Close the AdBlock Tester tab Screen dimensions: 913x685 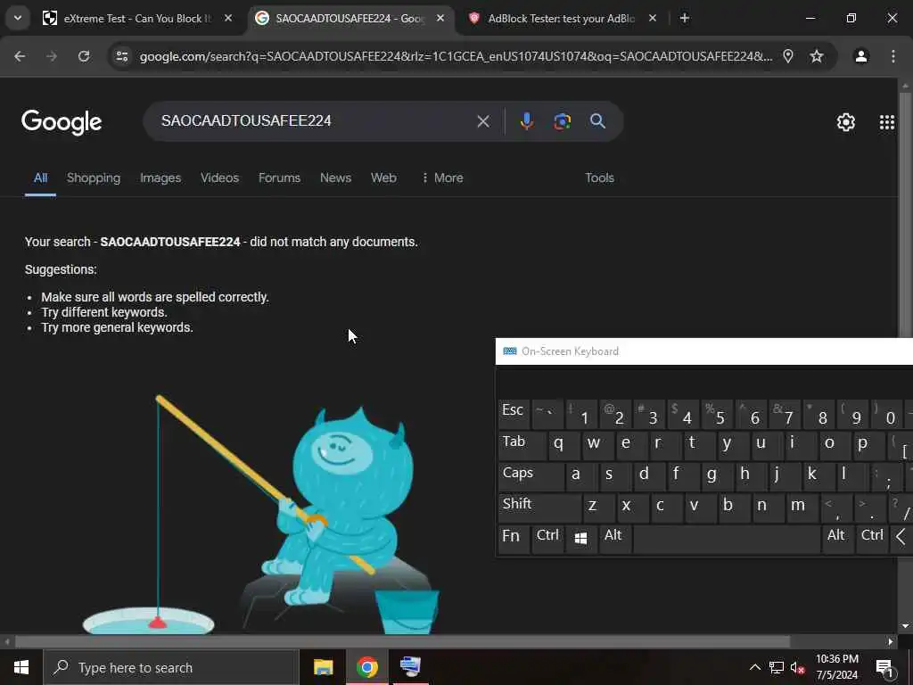coord(653,19)
